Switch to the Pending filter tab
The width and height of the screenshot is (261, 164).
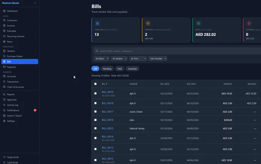point(107,69)
